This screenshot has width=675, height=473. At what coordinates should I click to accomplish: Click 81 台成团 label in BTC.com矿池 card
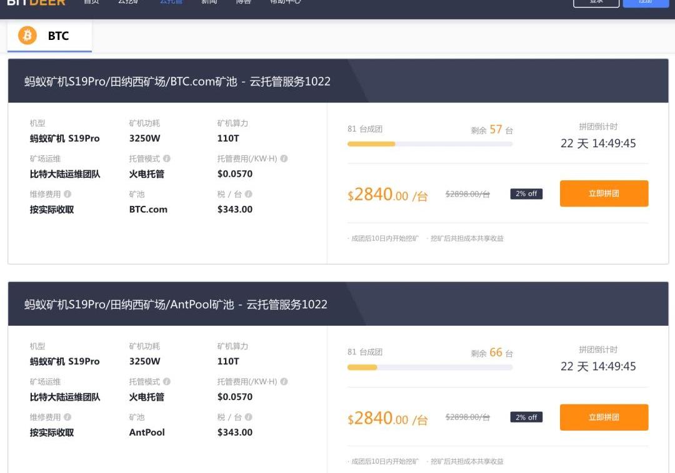tap(365, 129)
